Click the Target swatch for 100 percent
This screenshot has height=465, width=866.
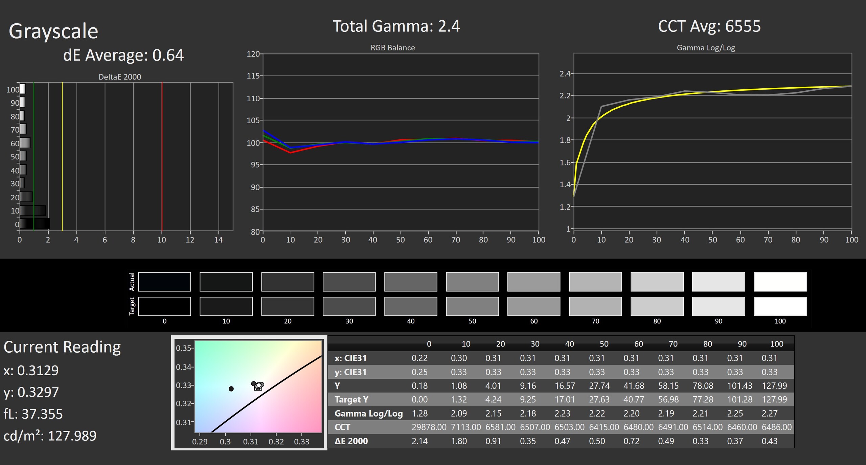[x=780, y=306]
